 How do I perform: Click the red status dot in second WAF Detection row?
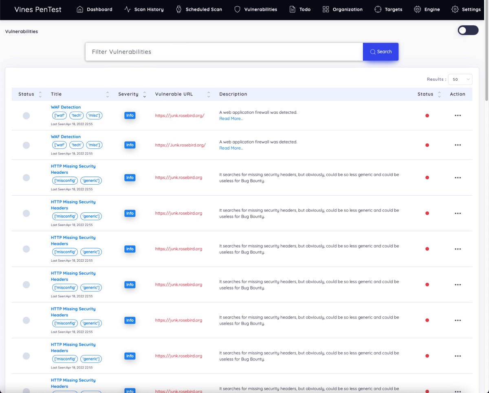pyautogui.click(x=427, y=145)
